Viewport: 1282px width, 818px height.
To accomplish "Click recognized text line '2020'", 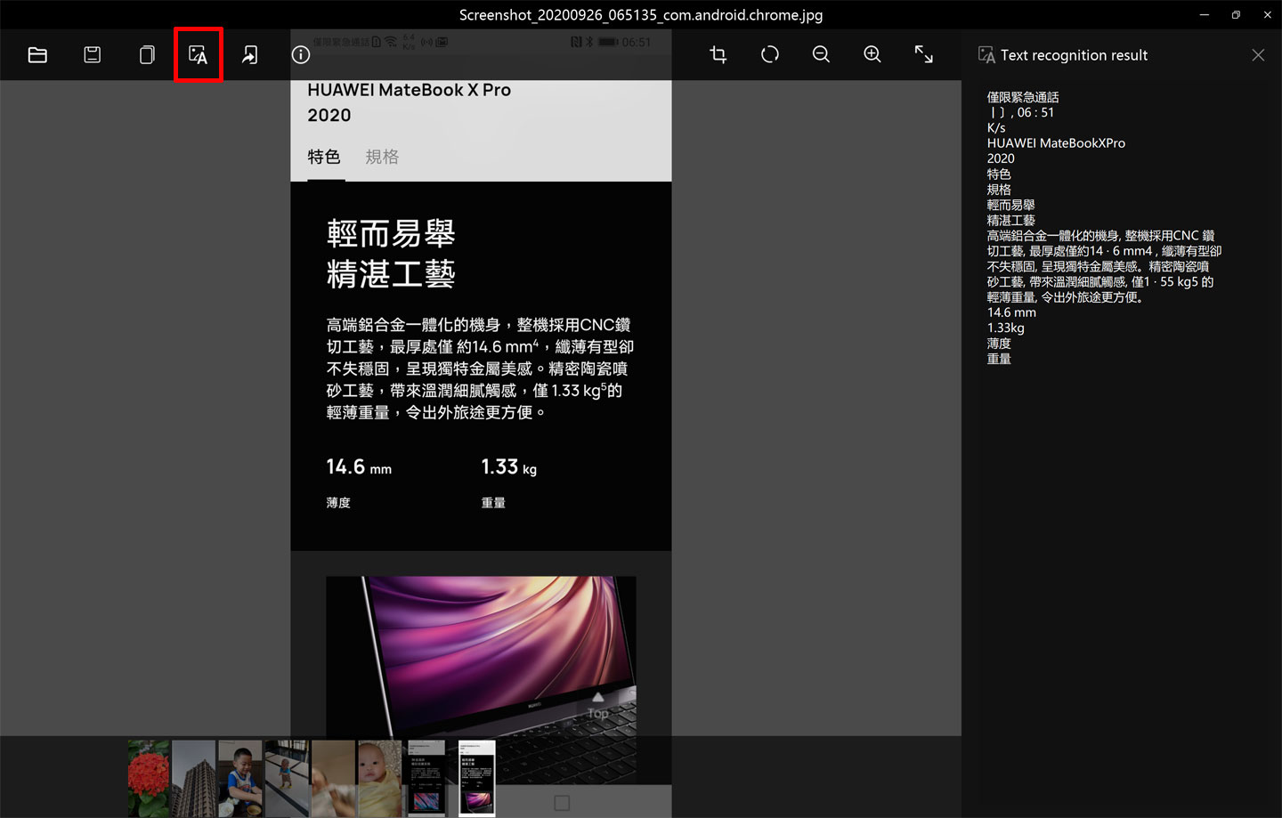I will coord(1001,158).
